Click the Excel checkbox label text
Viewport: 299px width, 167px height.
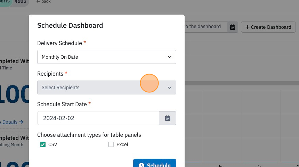122,144
